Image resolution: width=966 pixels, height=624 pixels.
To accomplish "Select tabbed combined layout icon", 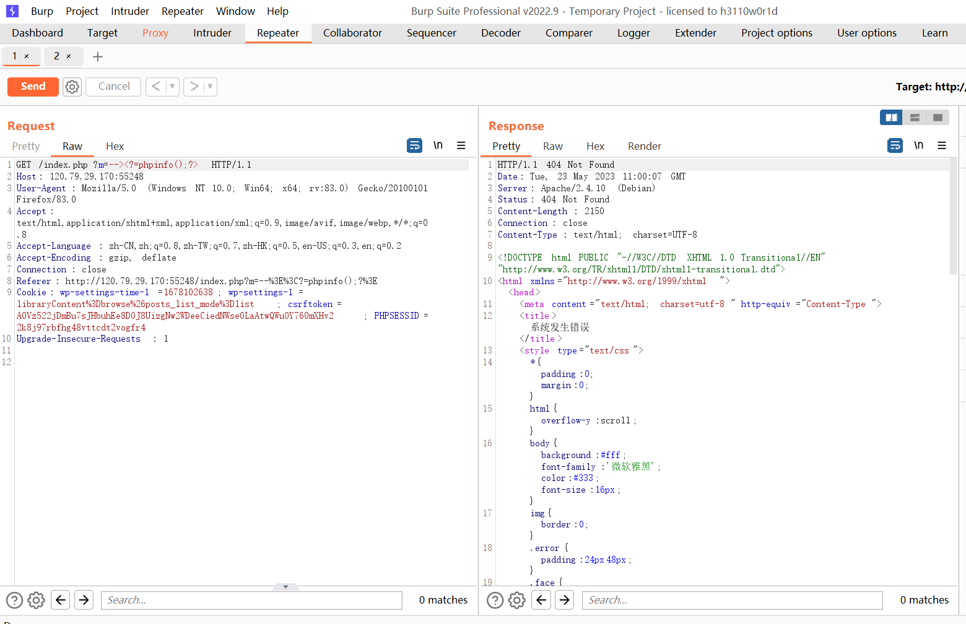I will (x=938, y=118).
